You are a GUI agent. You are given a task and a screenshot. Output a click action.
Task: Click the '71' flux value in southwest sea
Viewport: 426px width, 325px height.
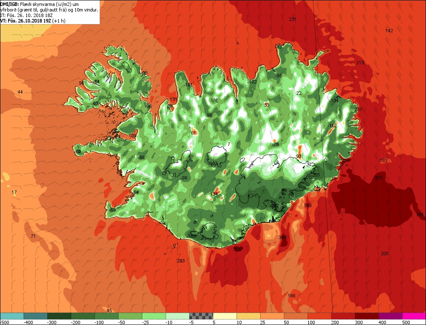(33, 236)
